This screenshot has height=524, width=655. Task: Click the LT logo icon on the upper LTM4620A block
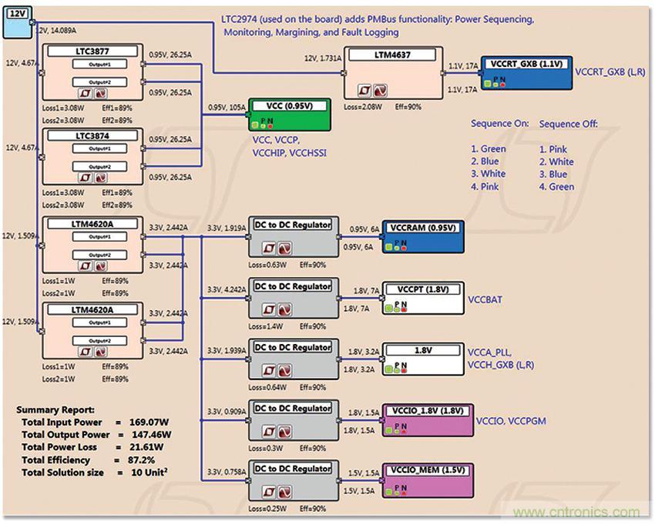(x=85, y=265)
